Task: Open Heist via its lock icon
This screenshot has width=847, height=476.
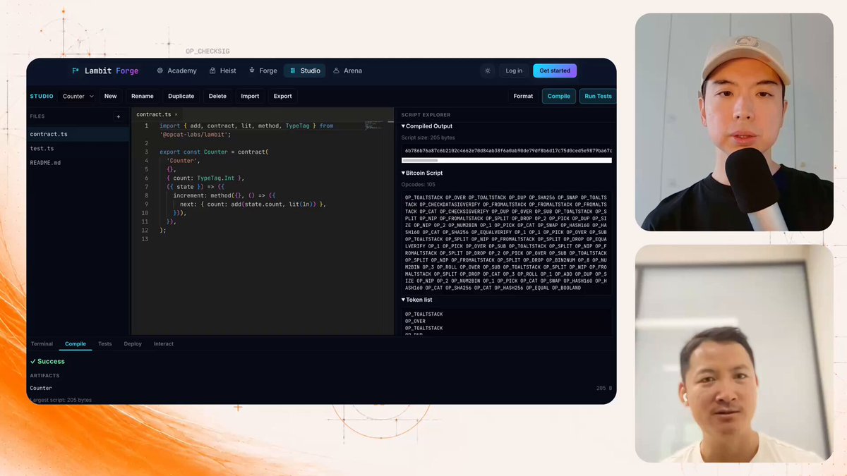Action: point(212,71)
